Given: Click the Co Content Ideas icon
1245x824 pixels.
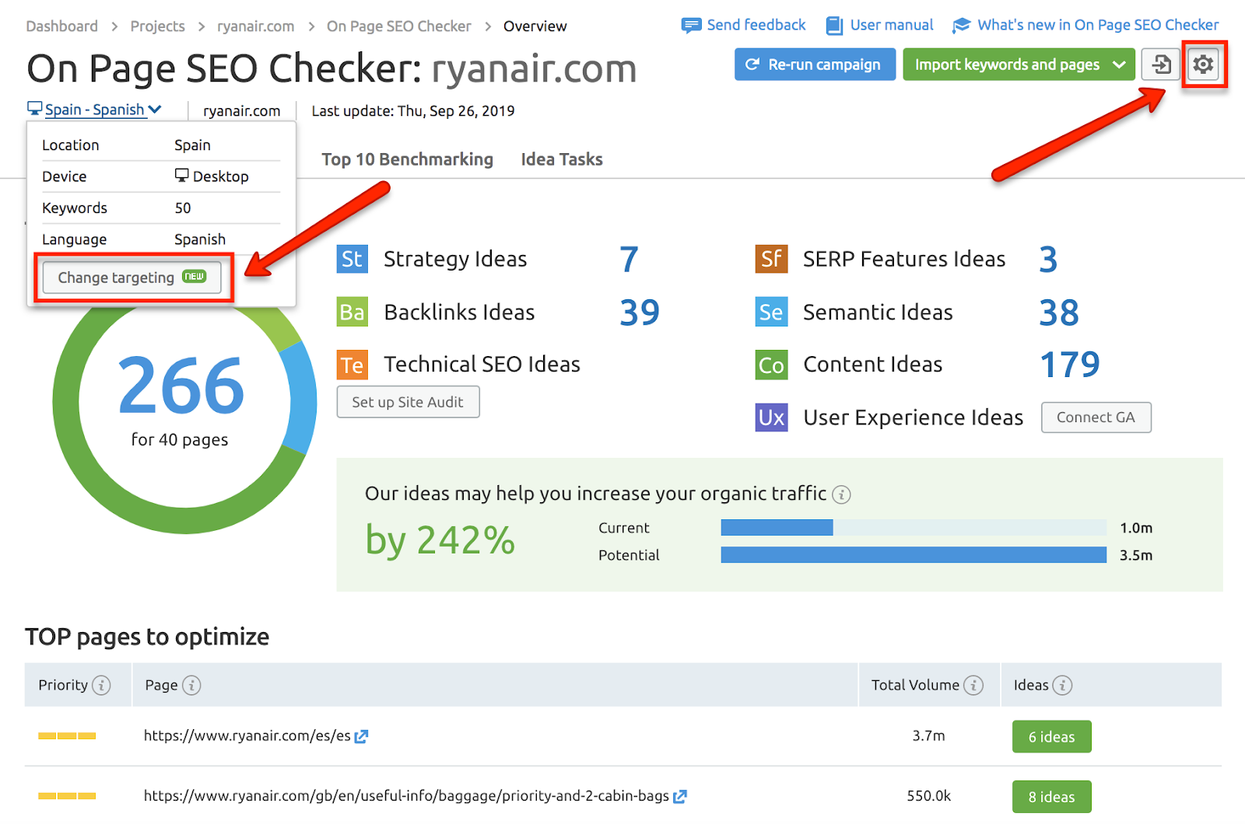Looking at the screenshot, I should click(771, 365).
